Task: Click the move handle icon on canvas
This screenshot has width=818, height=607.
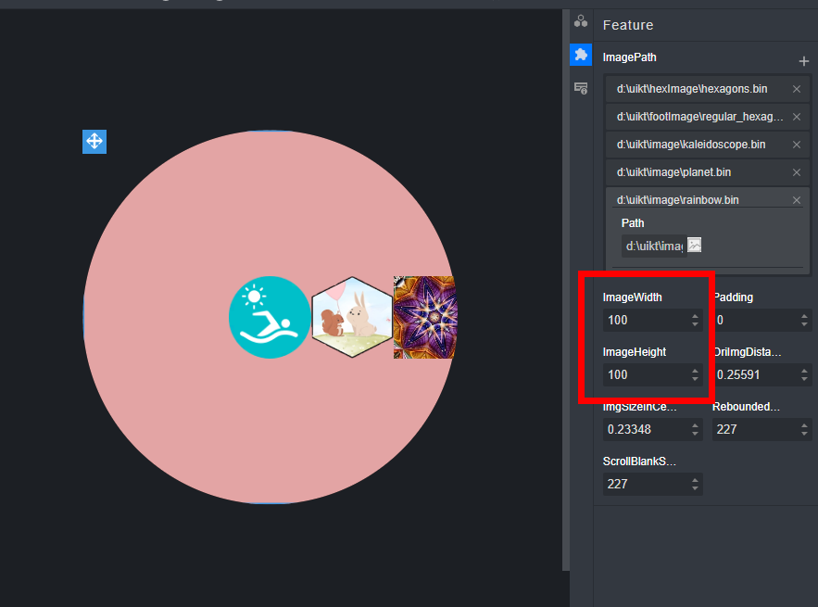Action: coord(94,142)
